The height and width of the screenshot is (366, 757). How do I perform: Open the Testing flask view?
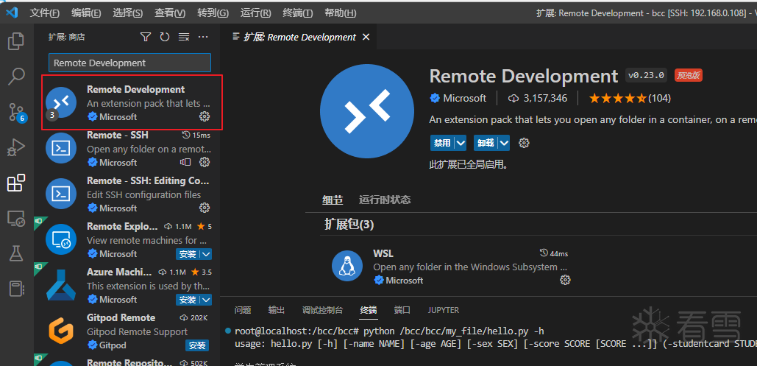click(16, 253)
